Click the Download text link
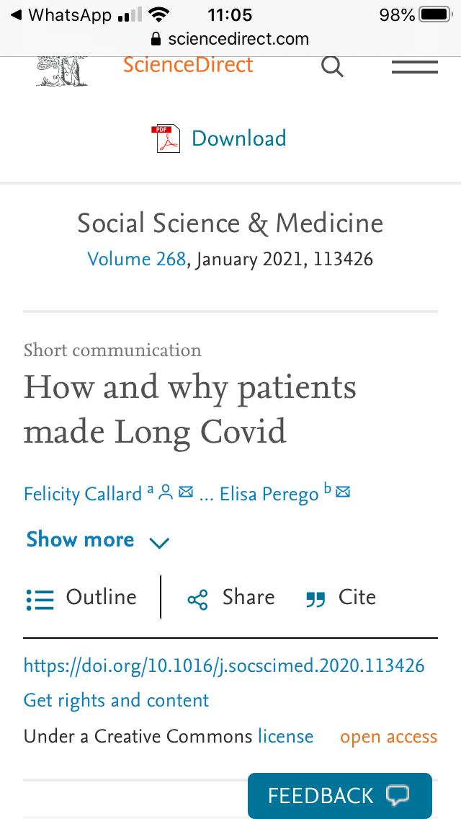This screenshot has height=819, width=461. (x=239, y=138)
